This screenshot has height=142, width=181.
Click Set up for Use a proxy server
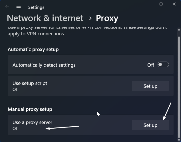click(x=150, y=125)
